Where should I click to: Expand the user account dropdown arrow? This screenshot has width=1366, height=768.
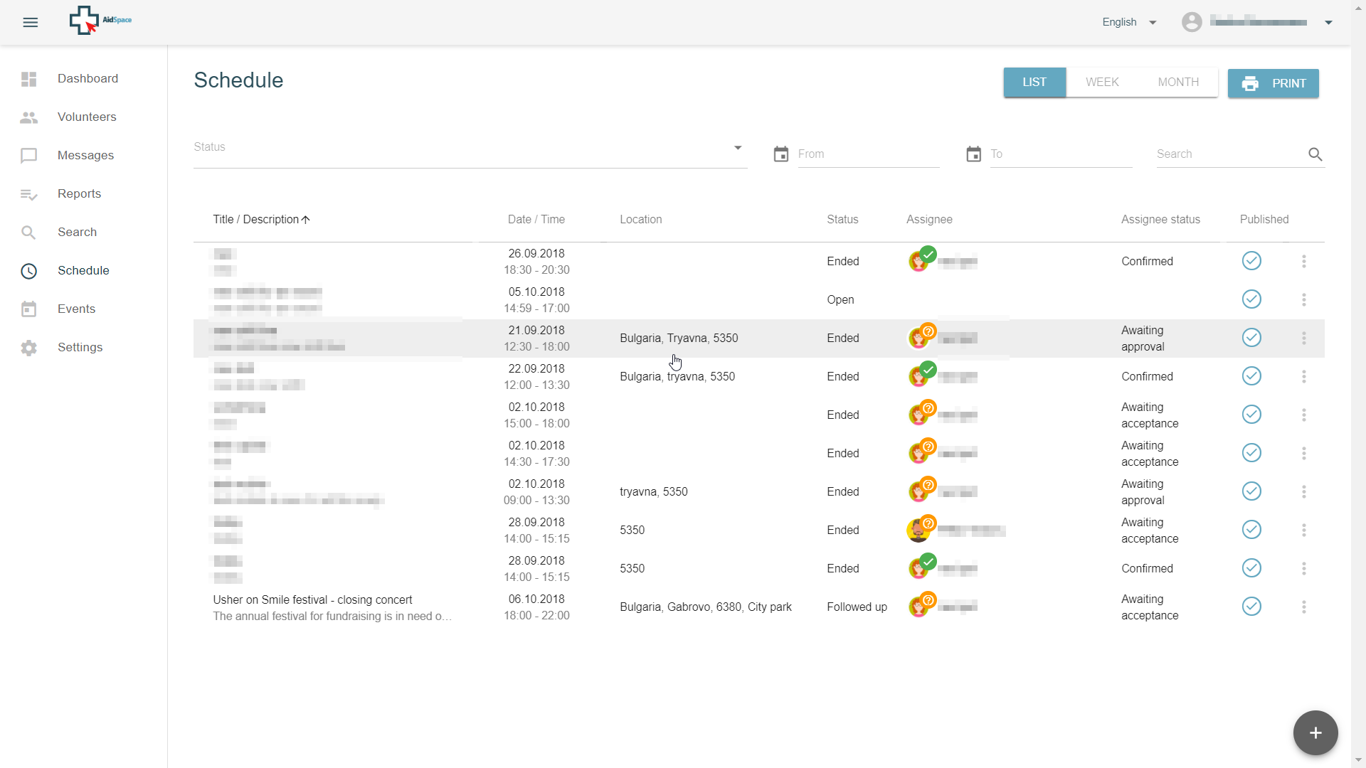point(1328,23)
